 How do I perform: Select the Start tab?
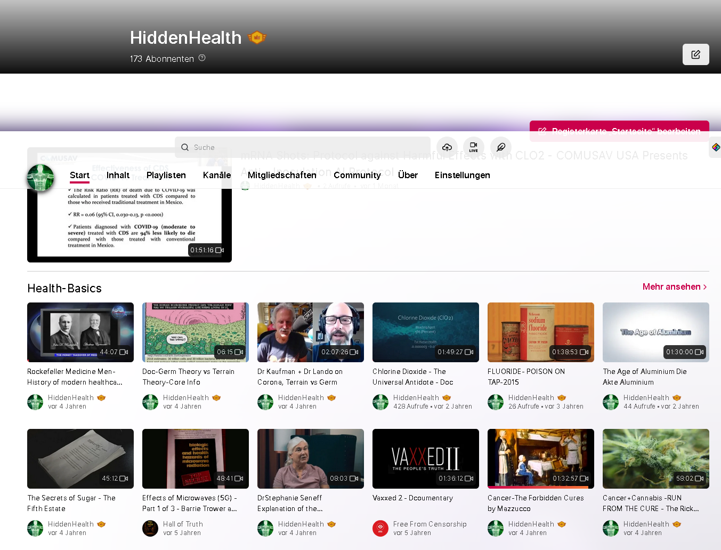coord(79,175)
